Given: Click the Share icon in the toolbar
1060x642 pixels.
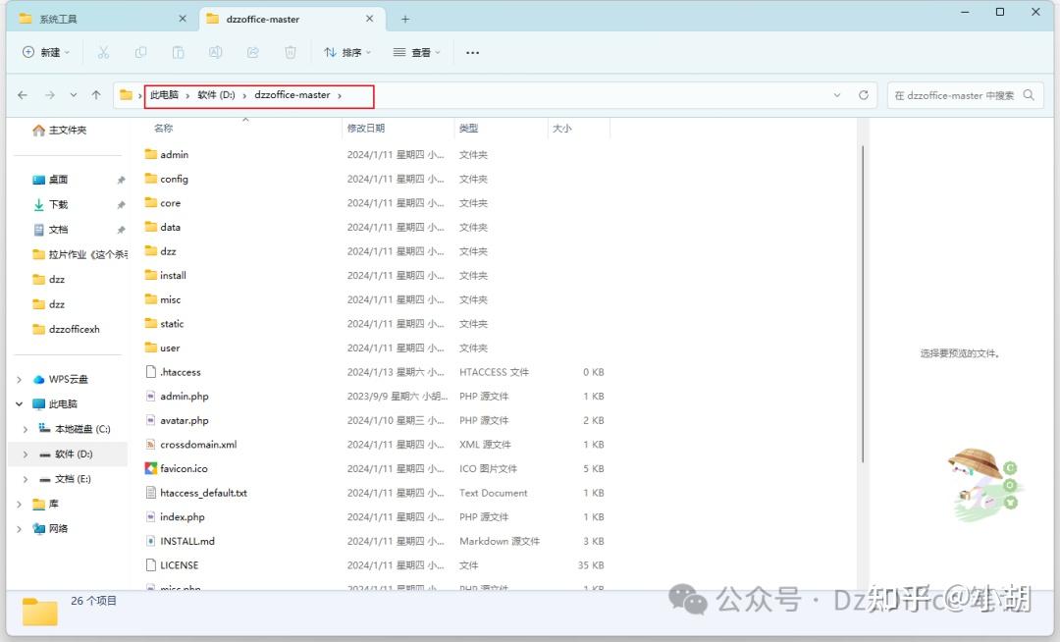Looking at the screenshot, I should click(x=253, y=52).
